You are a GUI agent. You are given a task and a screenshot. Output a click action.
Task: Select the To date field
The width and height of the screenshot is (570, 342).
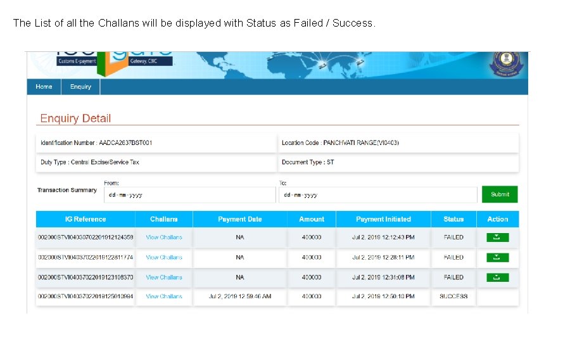point(377,195)
